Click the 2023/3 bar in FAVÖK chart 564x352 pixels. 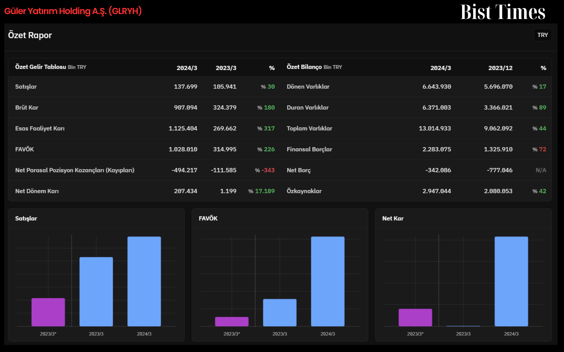[x=280, y=313]
